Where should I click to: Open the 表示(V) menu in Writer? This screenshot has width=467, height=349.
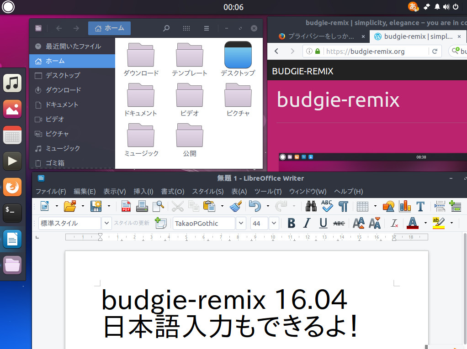114,192
